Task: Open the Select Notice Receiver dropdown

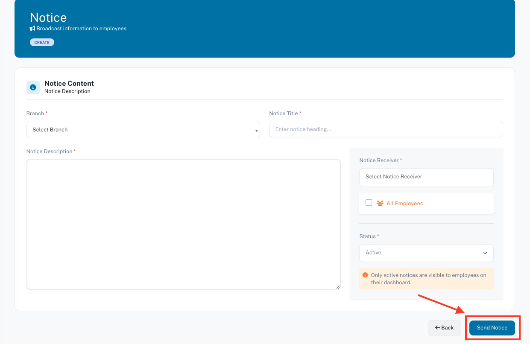Action: point(426,177)
